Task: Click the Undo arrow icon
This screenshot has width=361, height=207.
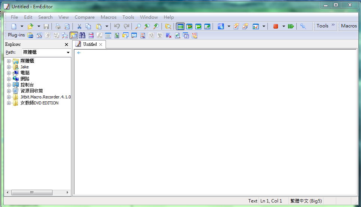Action: (117, 26)
